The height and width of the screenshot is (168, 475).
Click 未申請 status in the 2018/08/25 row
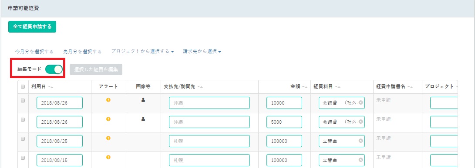(384, 138)
